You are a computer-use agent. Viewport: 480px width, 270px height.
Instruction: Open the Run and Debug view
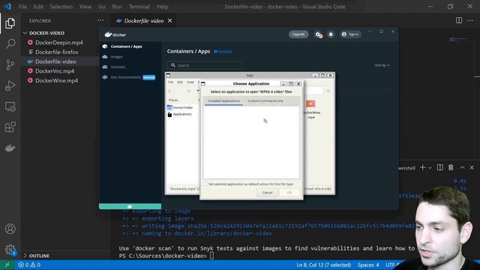(x=10, y=85)
